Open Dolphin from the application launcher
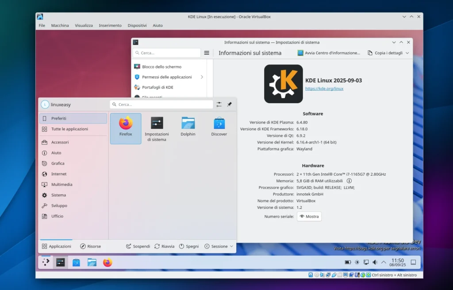Screen dimensions: 453x290 pos(188,125)
